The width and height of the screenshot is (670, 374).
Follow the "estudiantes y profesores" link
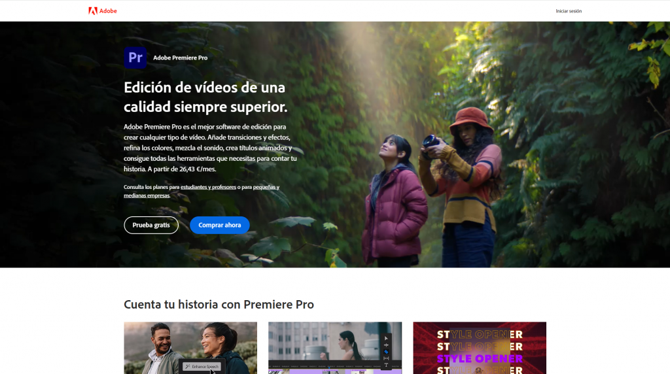[x=208, y=187]
